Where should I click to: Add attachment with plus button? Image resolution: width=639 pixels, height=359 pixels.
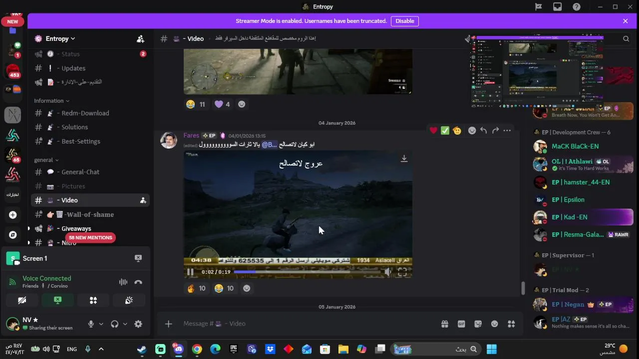(x=169, y=324)
